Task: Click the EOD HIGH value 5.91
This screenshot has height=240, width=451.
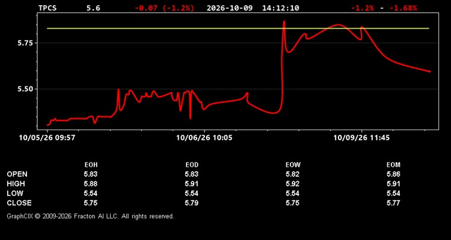Action: [192, 184]
